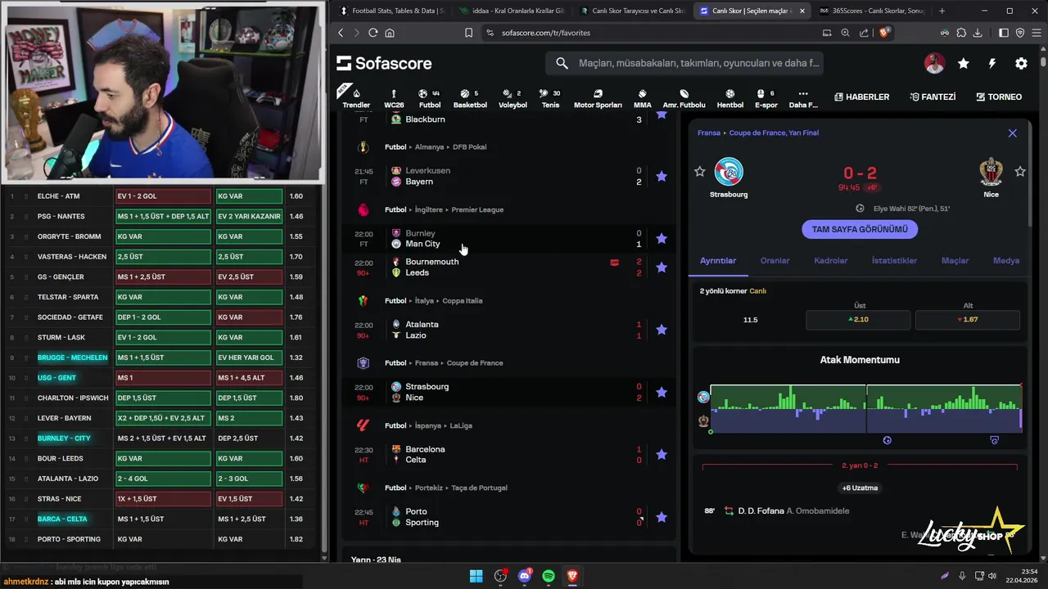1048x589 pixels.
Task: Toggle favorite star for Burnley - Man City
Action: point(662,238)
